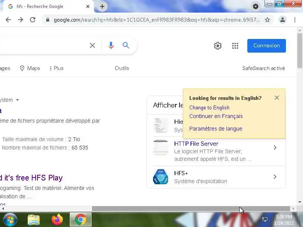The image size is (303, 227).
Task: Click the vertical scrollbar thumb
Action: click(x=300, y=51)
